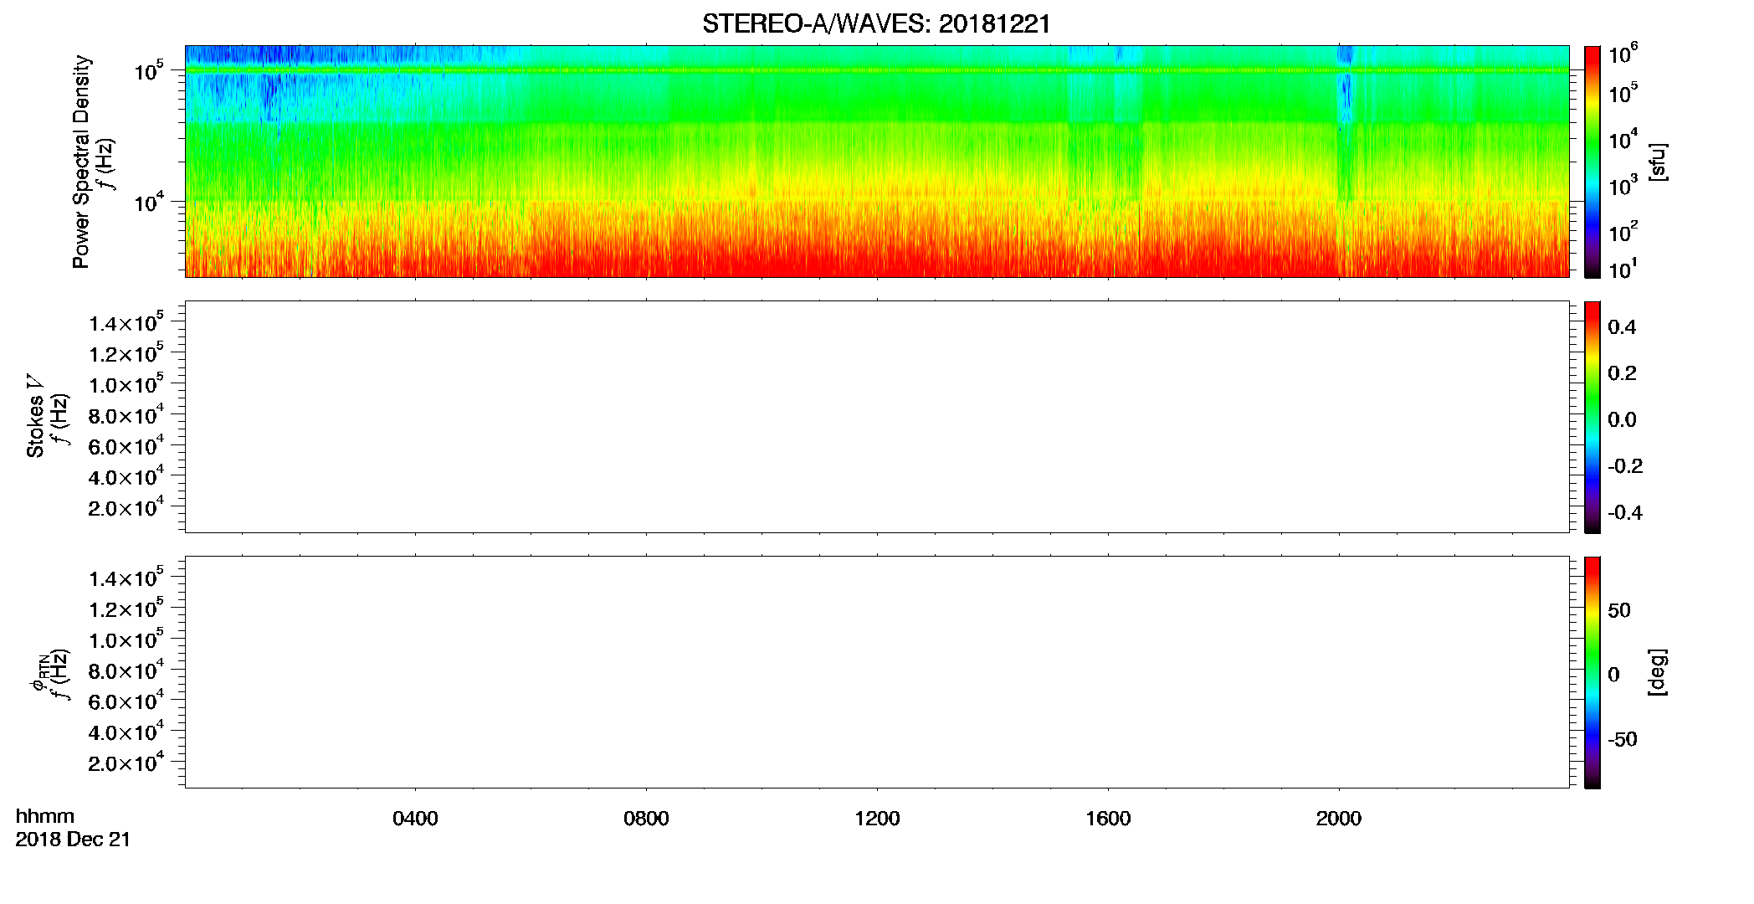The image size is (1754, 904).
Task: Click the Stokes V colorbar
Action: 1592,417
